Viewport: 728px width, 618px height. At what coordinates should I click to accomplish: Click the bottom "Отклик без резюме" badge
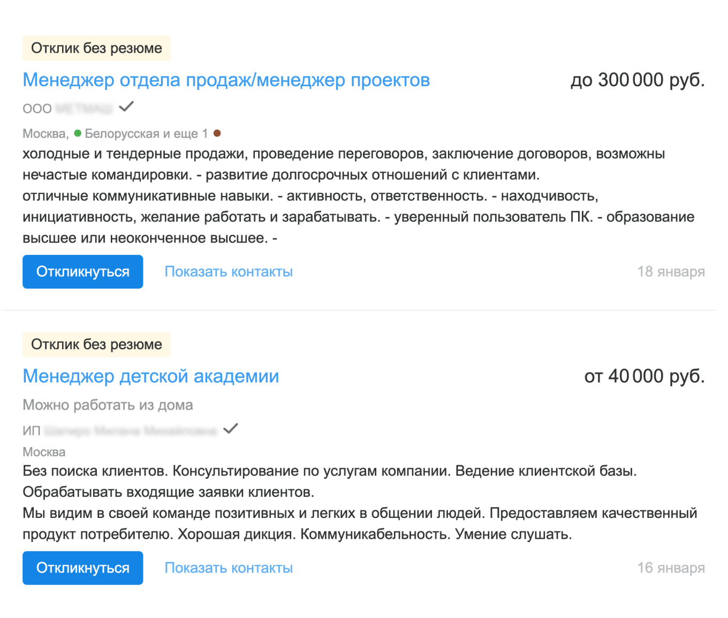(96, 344)
